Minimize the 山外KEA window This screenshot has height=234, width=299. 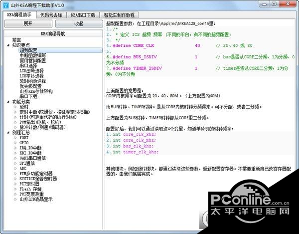click(264, 4)
